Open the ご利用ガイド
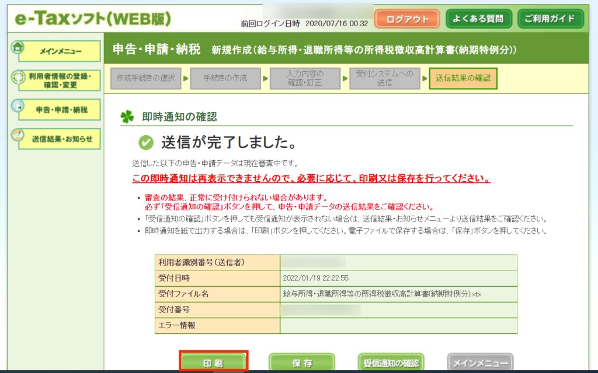Image resolution: width=598 pixels, height=373 pixels. coord(550,19)
